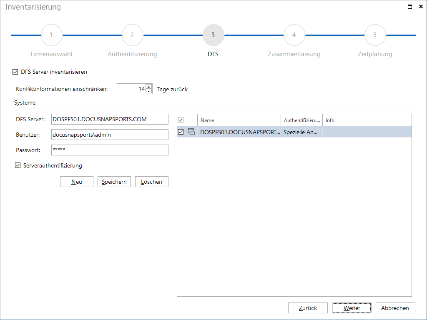Toggle Serverauthentifizierung checkbox
The width and height of the screenshot is (427, 320).
coord(18,165)
